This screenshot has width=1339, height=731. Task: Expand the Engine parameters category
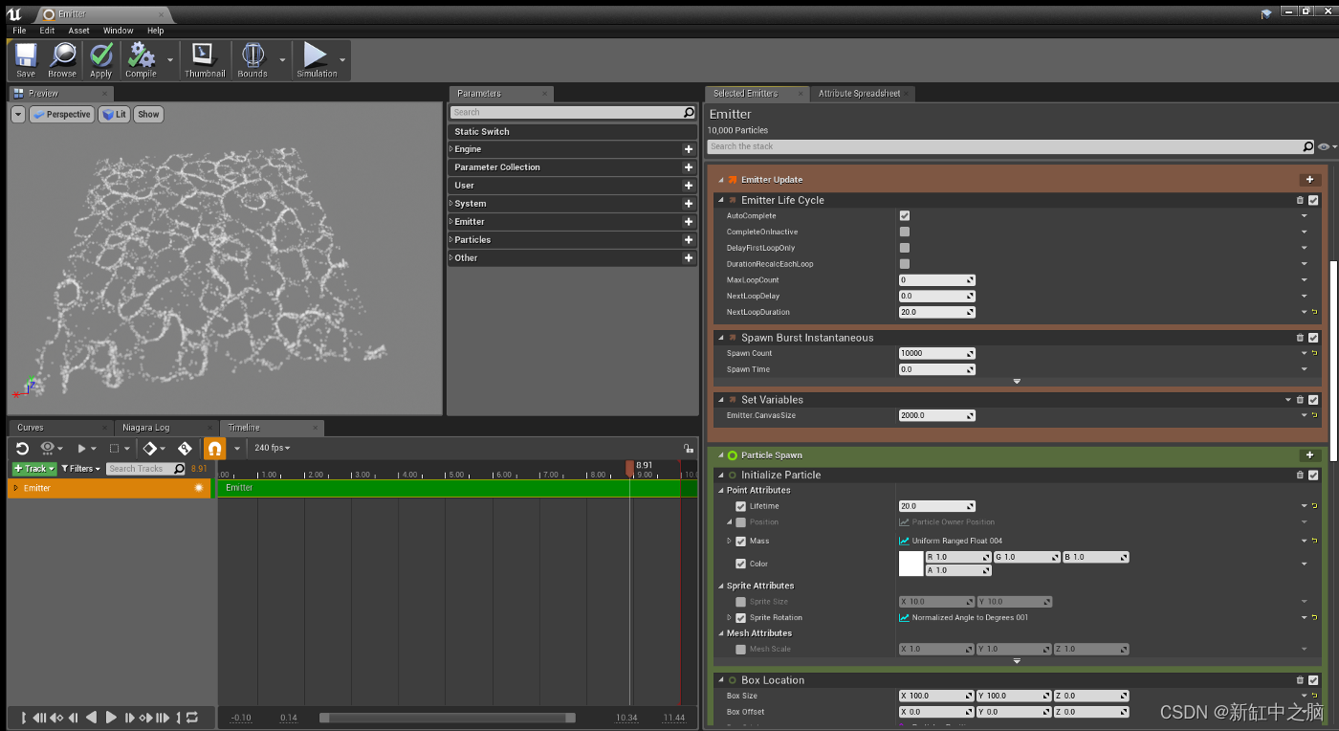451,149
